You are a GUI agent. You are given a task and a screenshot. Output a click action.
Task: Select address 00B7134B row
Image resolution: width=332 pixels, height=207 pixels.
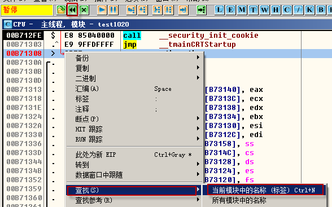[24, 171]
